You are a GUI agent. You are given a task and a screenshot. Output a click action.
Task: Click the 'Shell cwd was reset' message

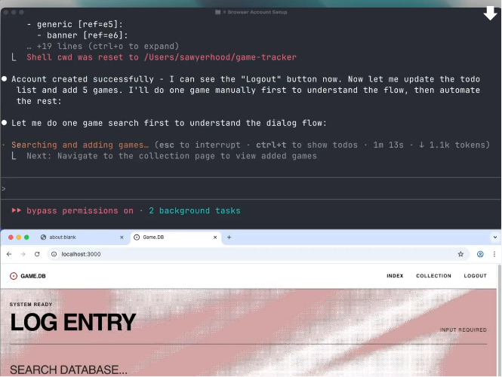point(162,57)
